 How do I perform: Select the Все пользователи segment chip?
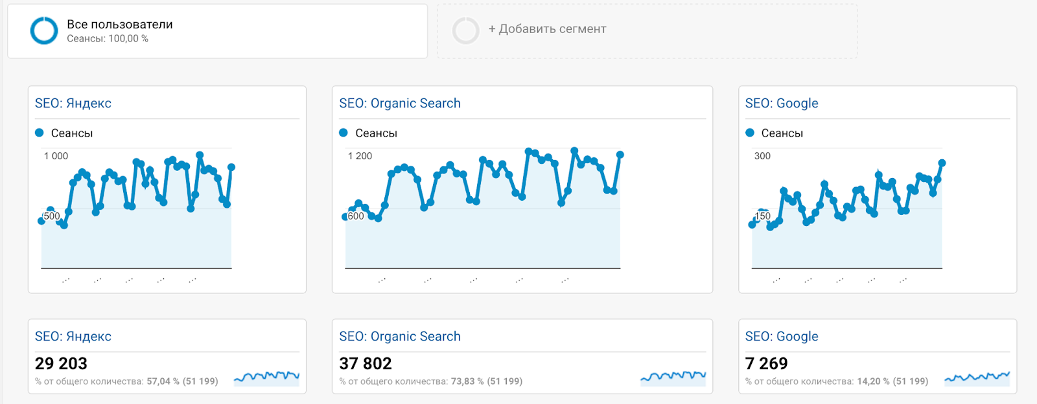pos(119,23)
